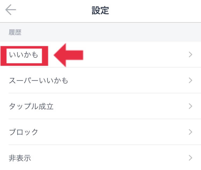Screen dimensions: 201x170
Task: Tap the chevron icon beside 非表示
Action: 191,158
